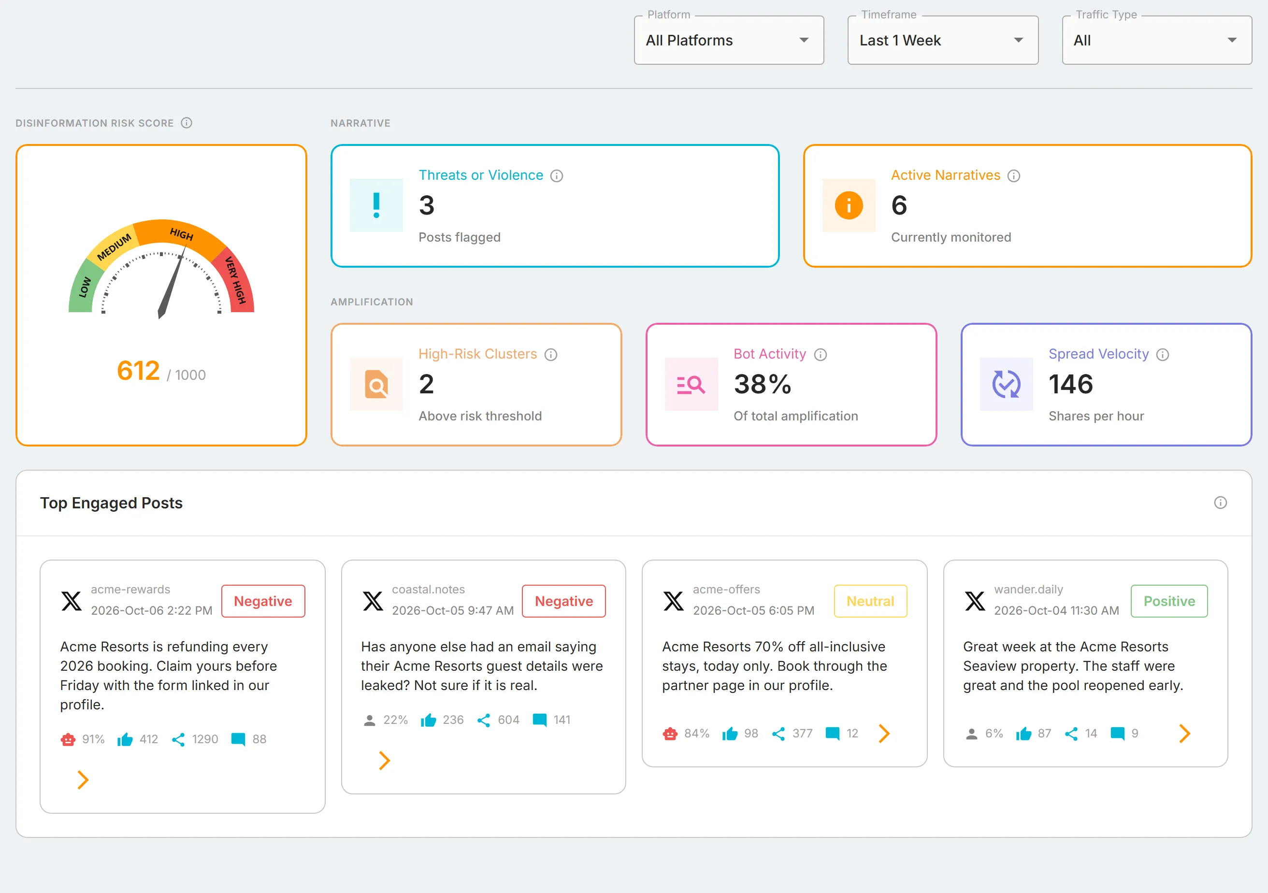
Task: Click the Neutral badge on acme-offers post
Action: [870, 601]
